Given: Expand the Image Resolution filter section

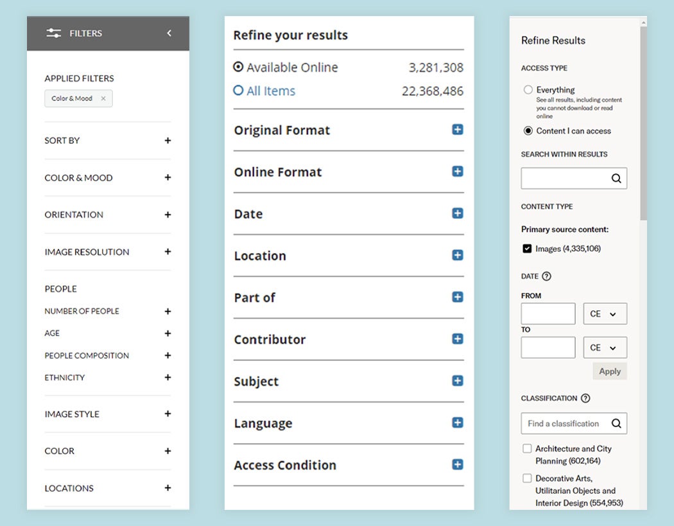Looking at the screenshot, I should pyautogui.click(x=168, y=252).
